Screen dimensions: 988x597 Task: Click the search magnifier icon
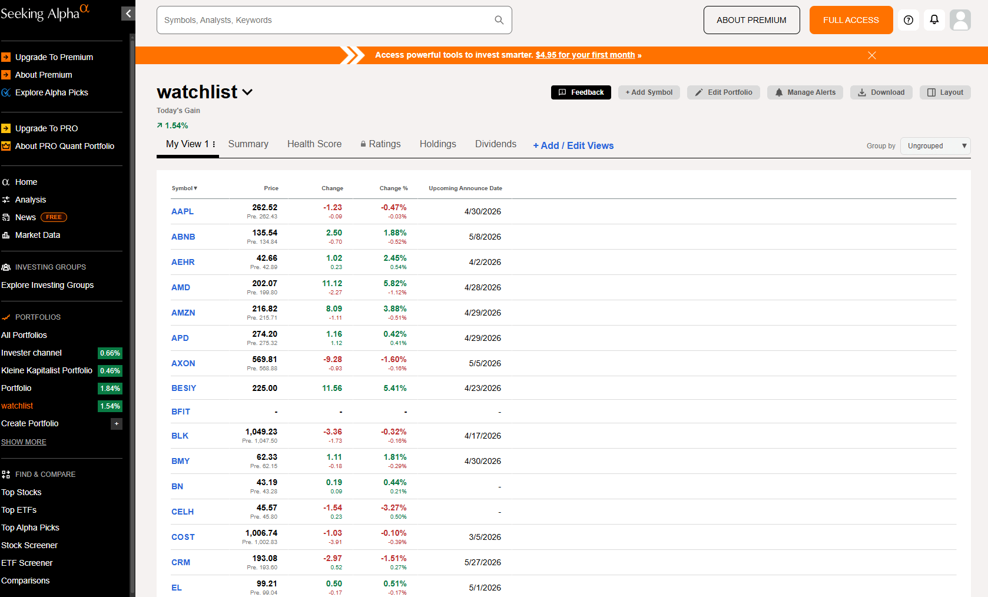click(499, 20)
